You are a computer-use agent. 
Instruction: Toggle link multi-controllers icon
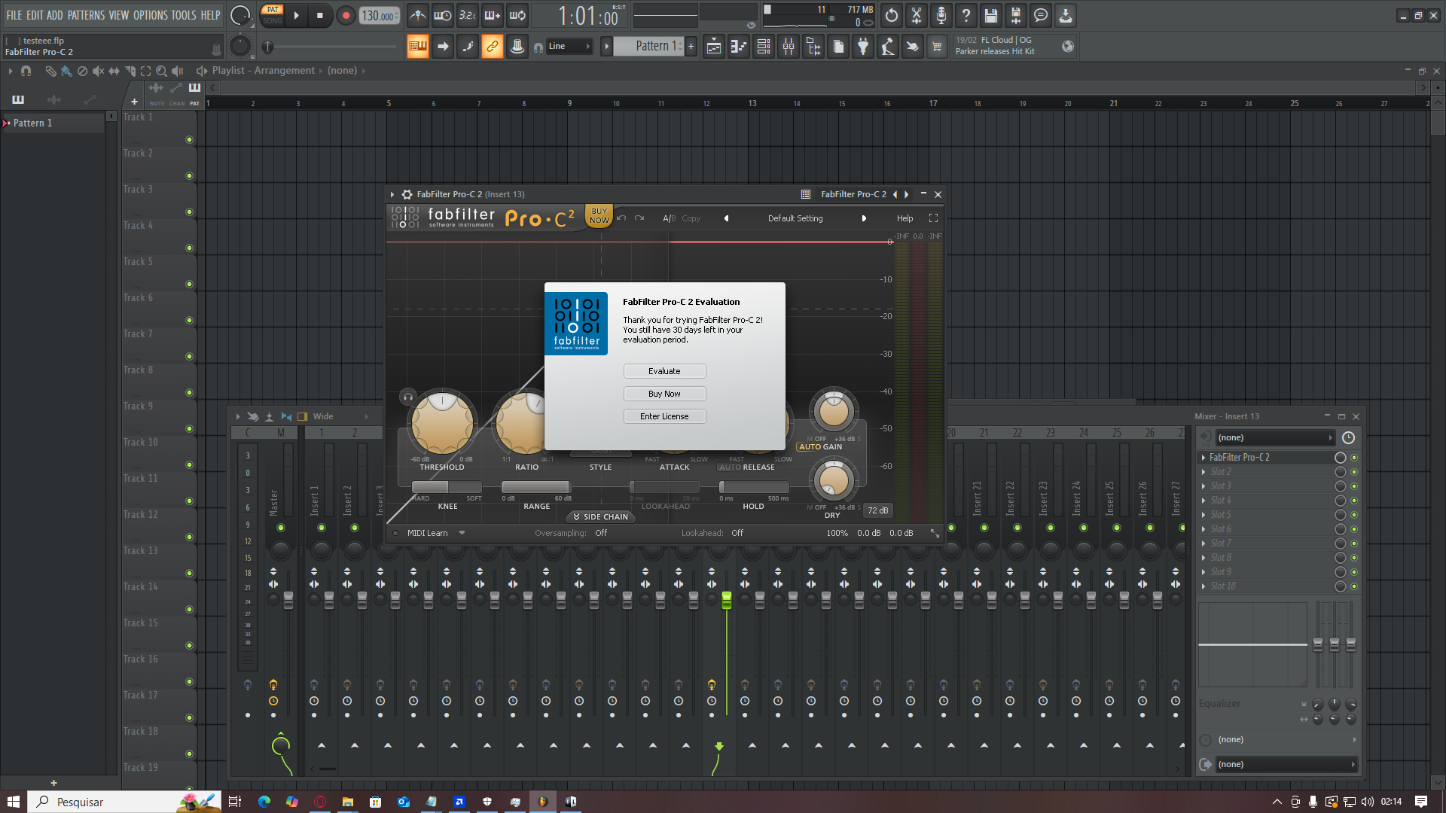click(493, 47)
